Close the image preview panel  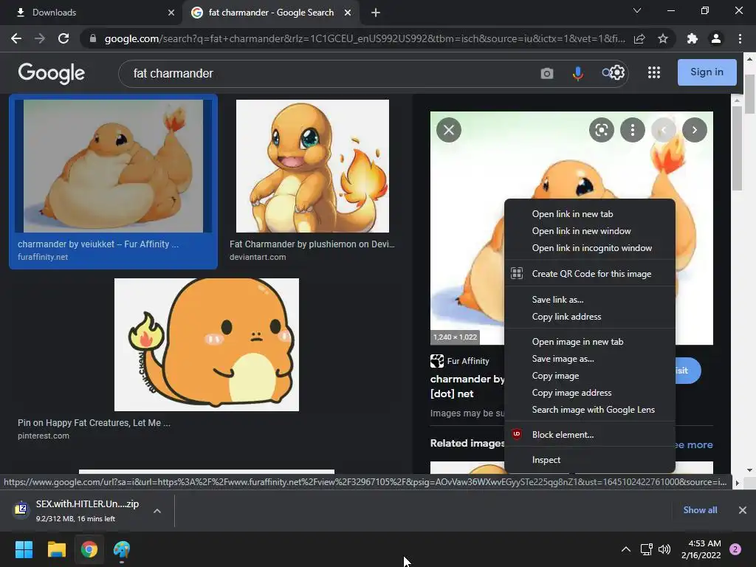click(449, 130)
